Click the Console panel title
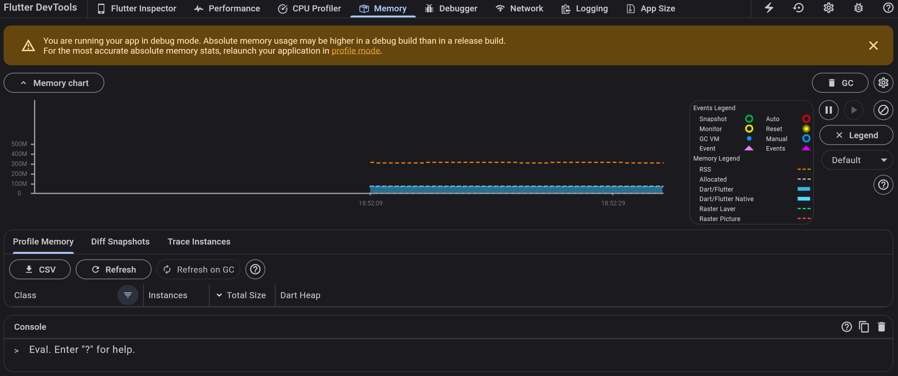 (x=30, y=327)
